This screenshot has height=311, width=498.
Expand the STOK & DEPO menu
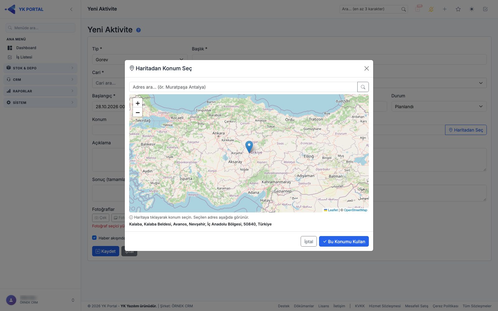(40, 68)
